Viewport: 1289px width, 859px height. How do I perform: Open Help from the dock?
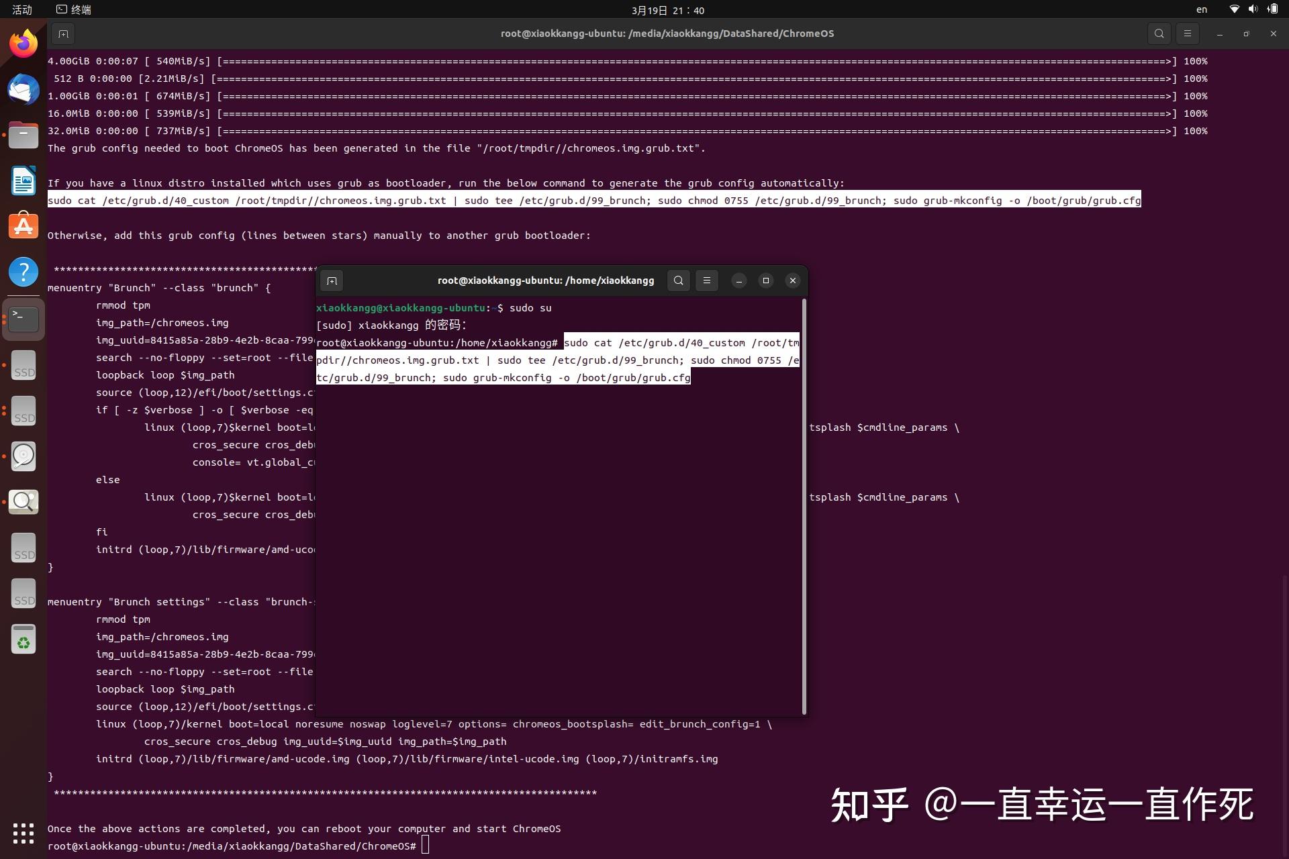pyautogui.click(x=23, y=272)
